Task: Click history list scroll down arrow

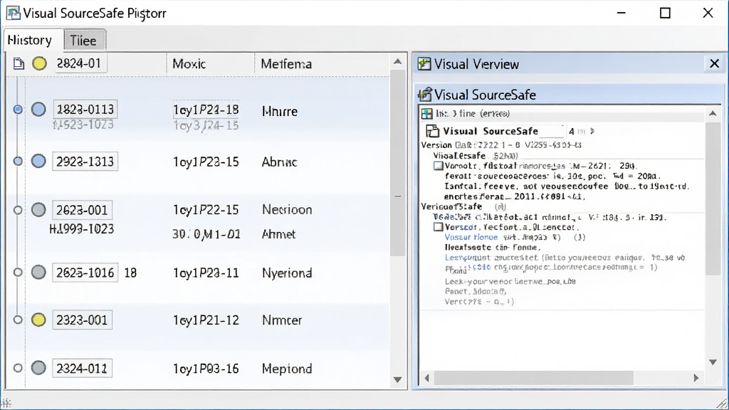Action: [x=397, y=380]
